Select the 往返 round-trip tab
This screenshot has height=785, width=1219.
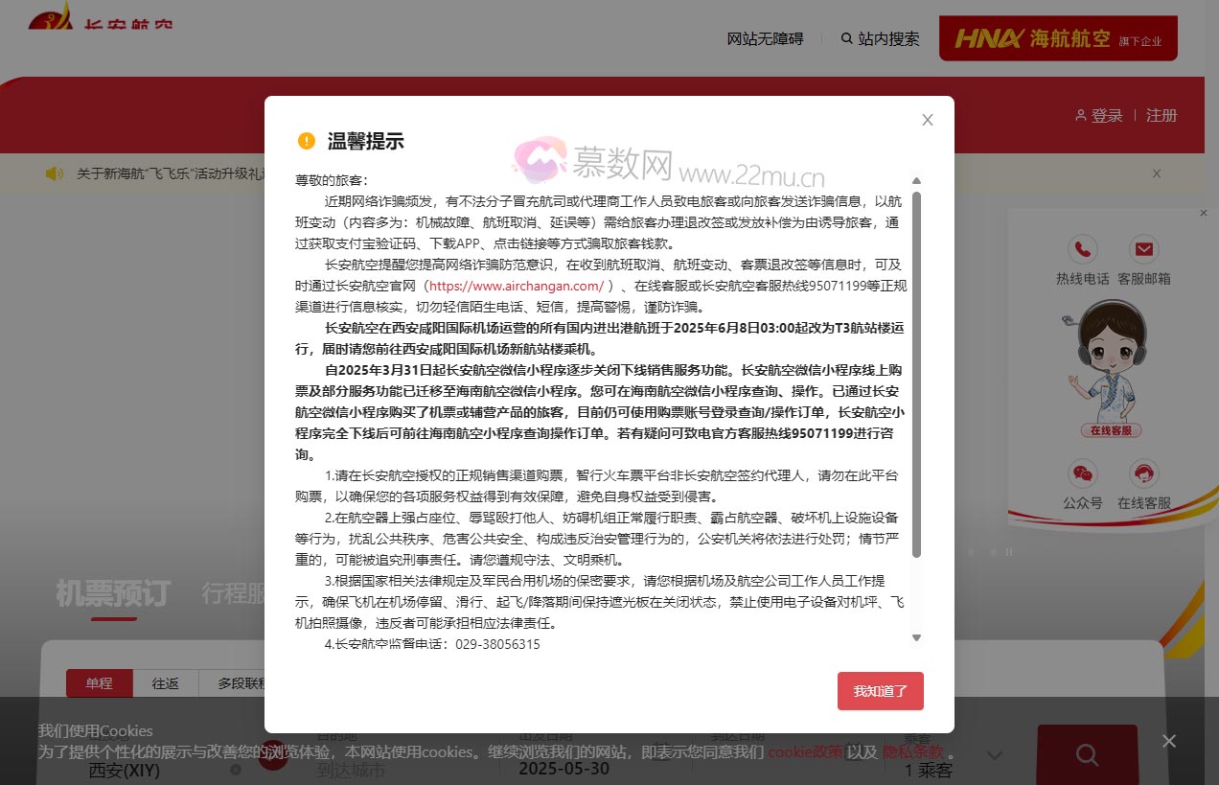point(165,683)
